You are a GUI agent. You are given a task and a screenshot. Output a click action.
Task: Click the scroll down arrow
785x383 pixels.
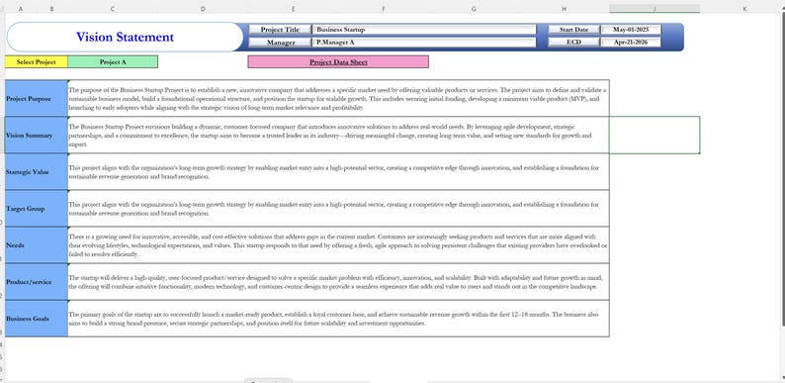click(782, 378)
